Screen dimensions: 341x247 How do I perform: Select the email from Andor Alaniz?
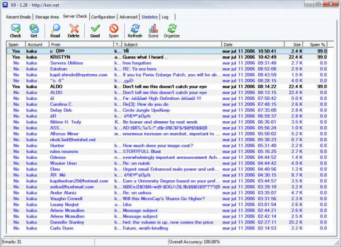(167, 193)
